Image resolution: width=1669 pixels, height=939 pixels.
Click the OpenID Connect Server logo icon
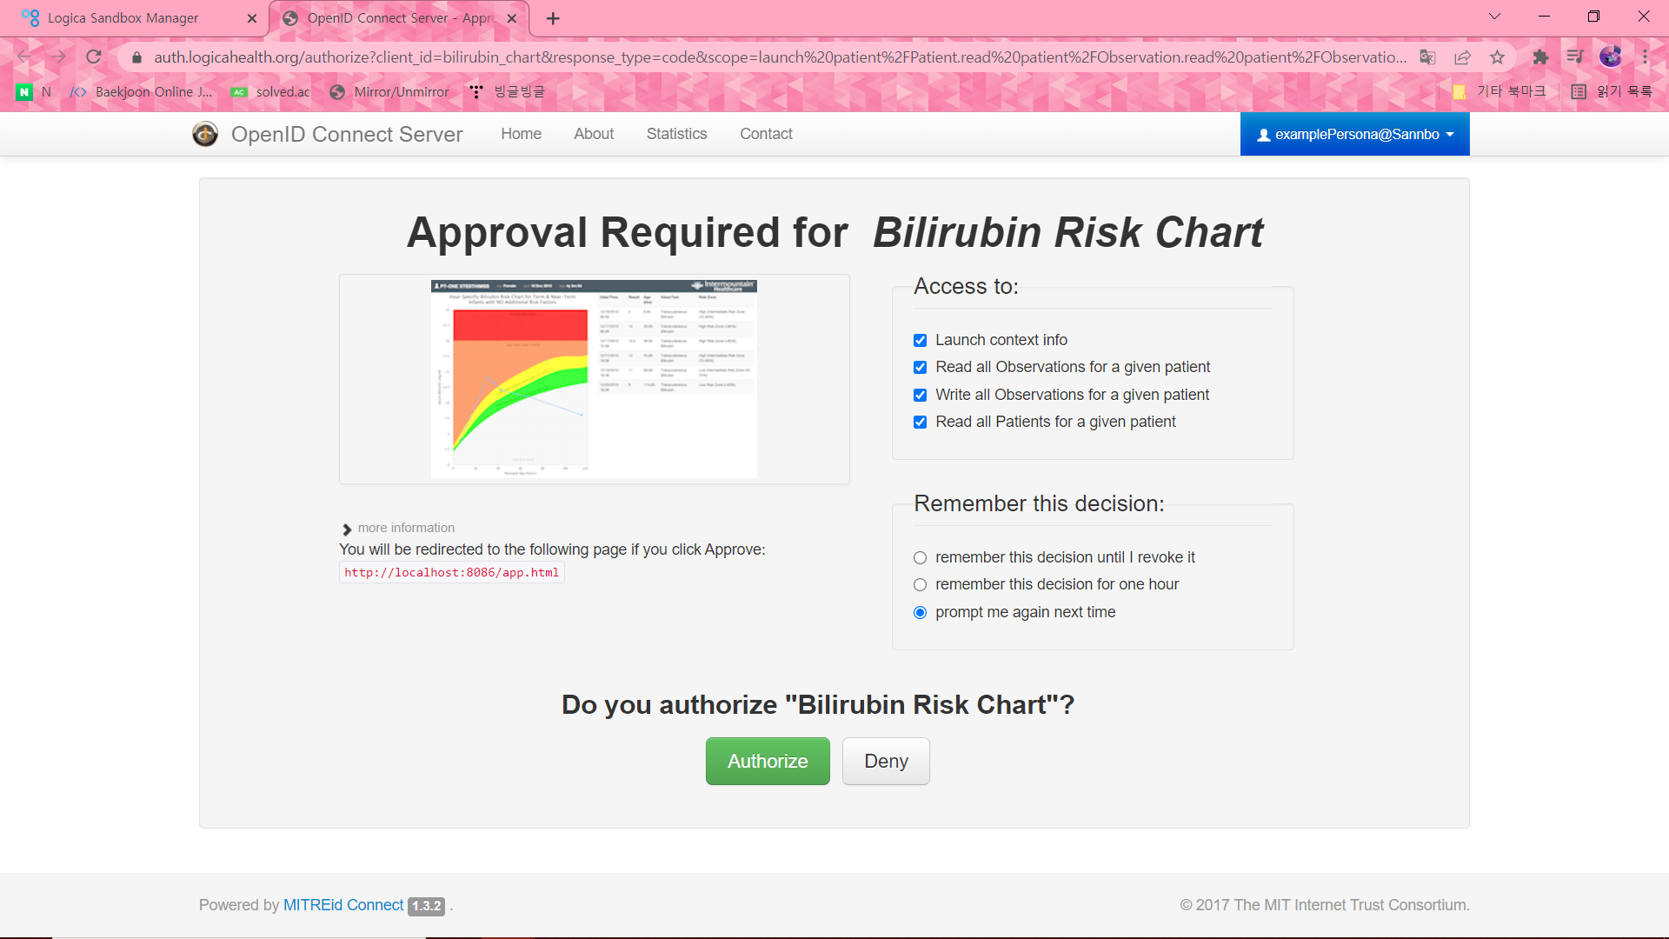(205, 134)
